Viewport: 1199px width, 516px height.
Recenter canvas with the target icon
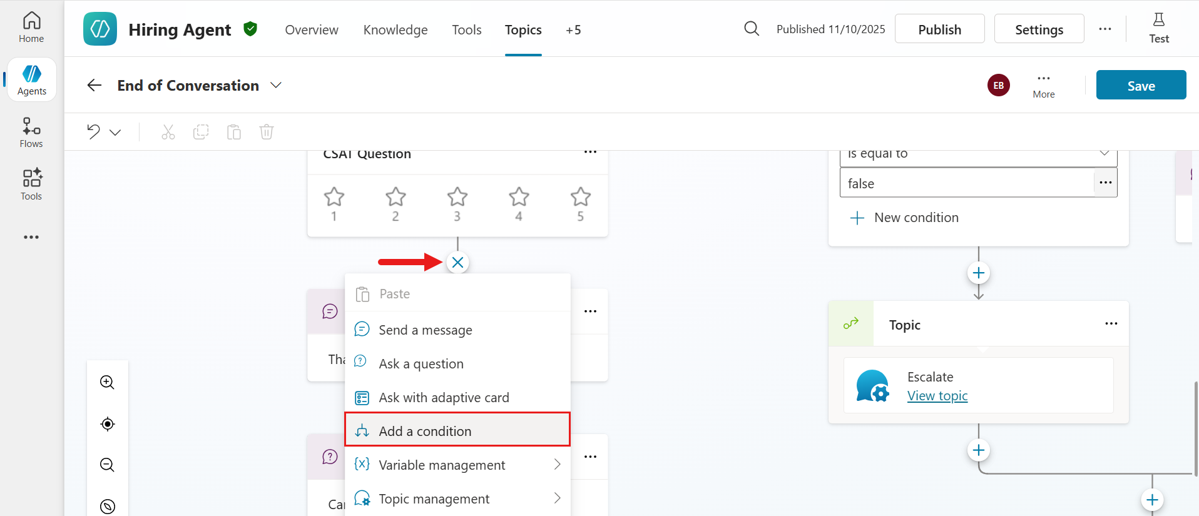(107, 424)
